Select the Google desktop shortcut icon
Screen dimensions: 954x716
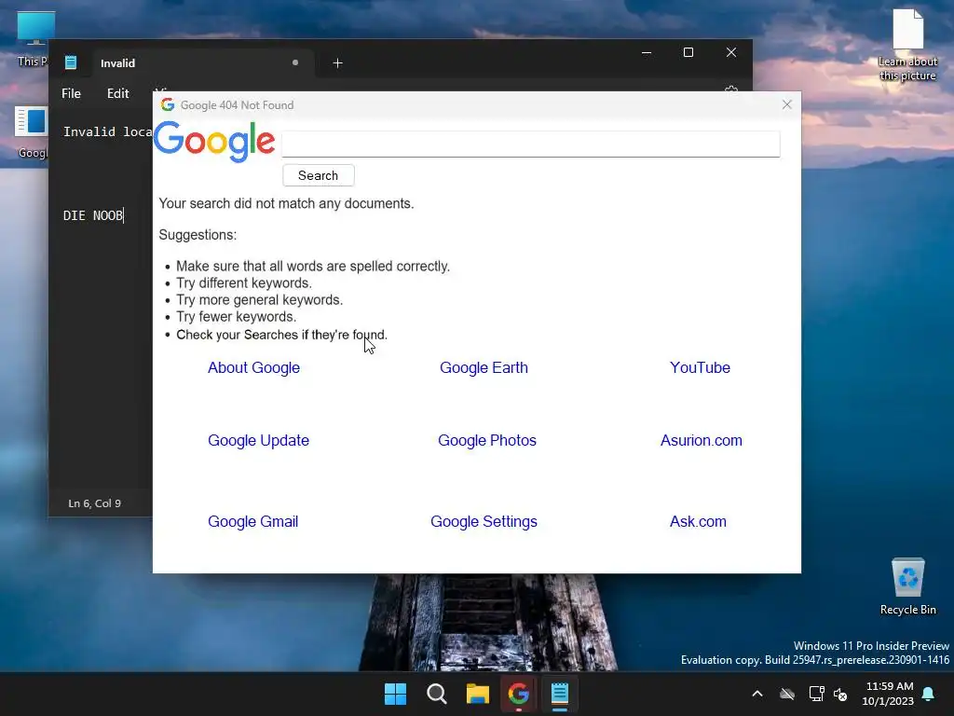tap(32, 132)
